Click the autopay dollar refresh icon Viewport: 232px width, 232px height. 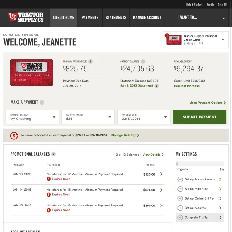14,135
